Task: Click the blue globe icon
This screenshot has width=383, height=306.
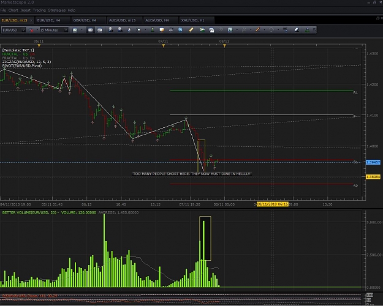Action: coord(180,30)
